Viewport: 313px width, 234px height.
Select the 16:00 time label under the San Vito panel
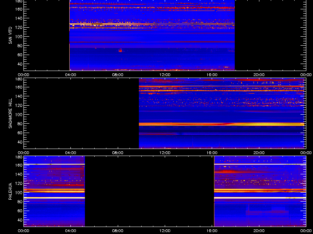click(x=212, y=75)
